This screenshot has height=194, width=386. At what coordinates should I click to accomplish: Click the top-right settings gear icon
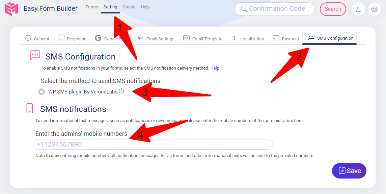pos(375,9)
